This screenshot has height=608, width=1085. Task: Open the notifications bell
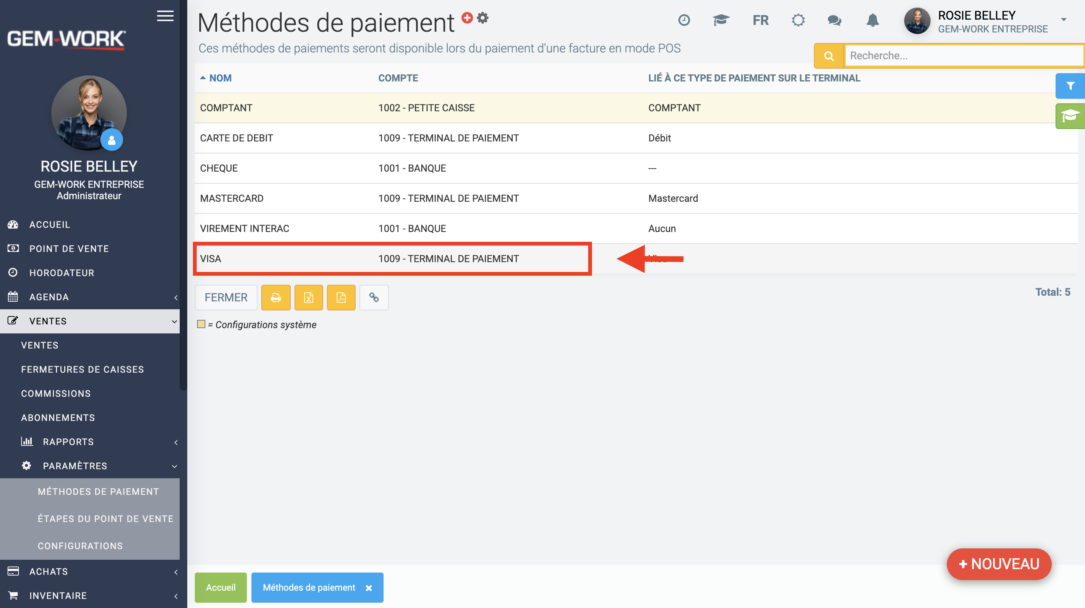tap(872, 20)
